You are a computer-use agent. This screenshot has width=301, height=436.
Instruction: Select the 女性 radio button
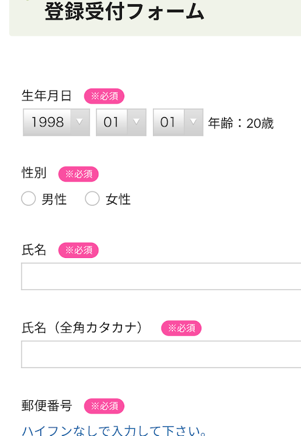[x=92, y=199]
